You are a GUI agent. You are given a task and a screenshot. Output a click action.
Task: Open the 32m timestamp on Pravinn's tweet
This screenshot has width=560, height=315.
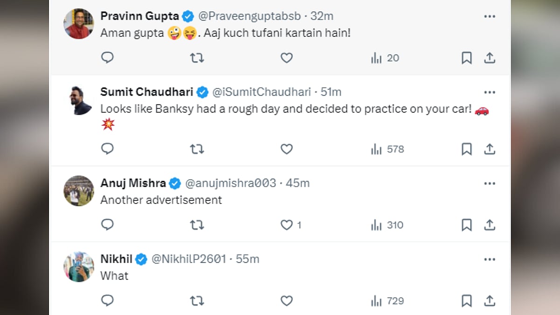(x=322, y=16)
